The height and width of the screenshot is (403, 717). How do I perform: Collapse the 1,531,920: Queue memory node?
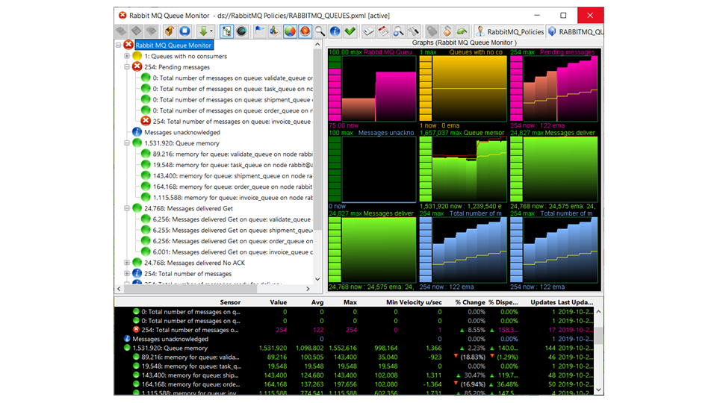(x=127, y=143)
